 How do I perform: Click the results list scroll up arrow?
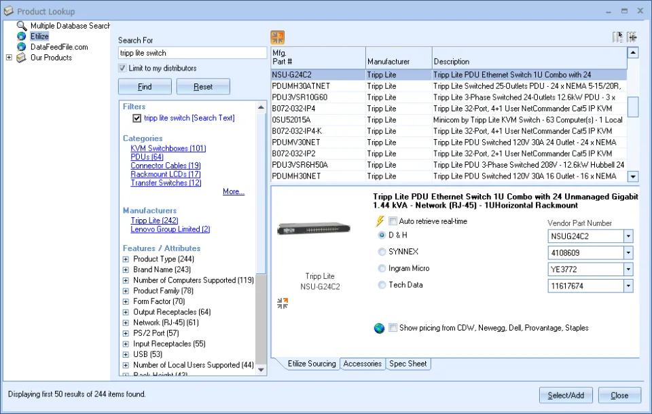[632, 52]
